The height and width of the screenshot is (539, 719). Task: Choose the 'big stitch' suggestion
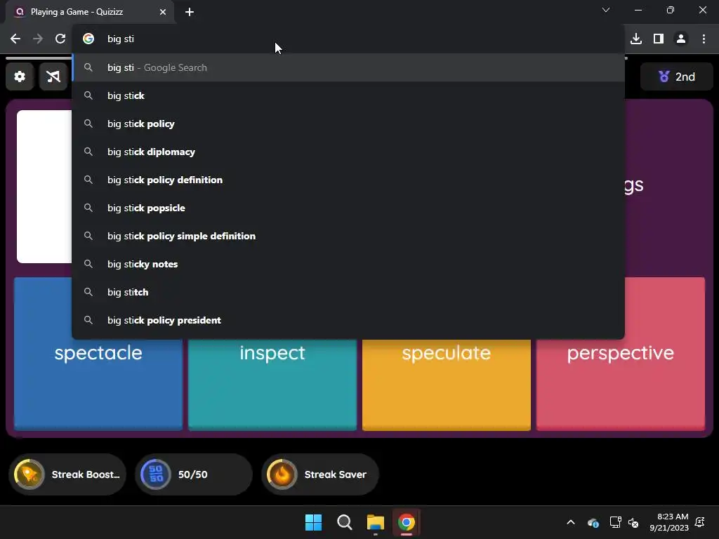click(x=348, y=292)
